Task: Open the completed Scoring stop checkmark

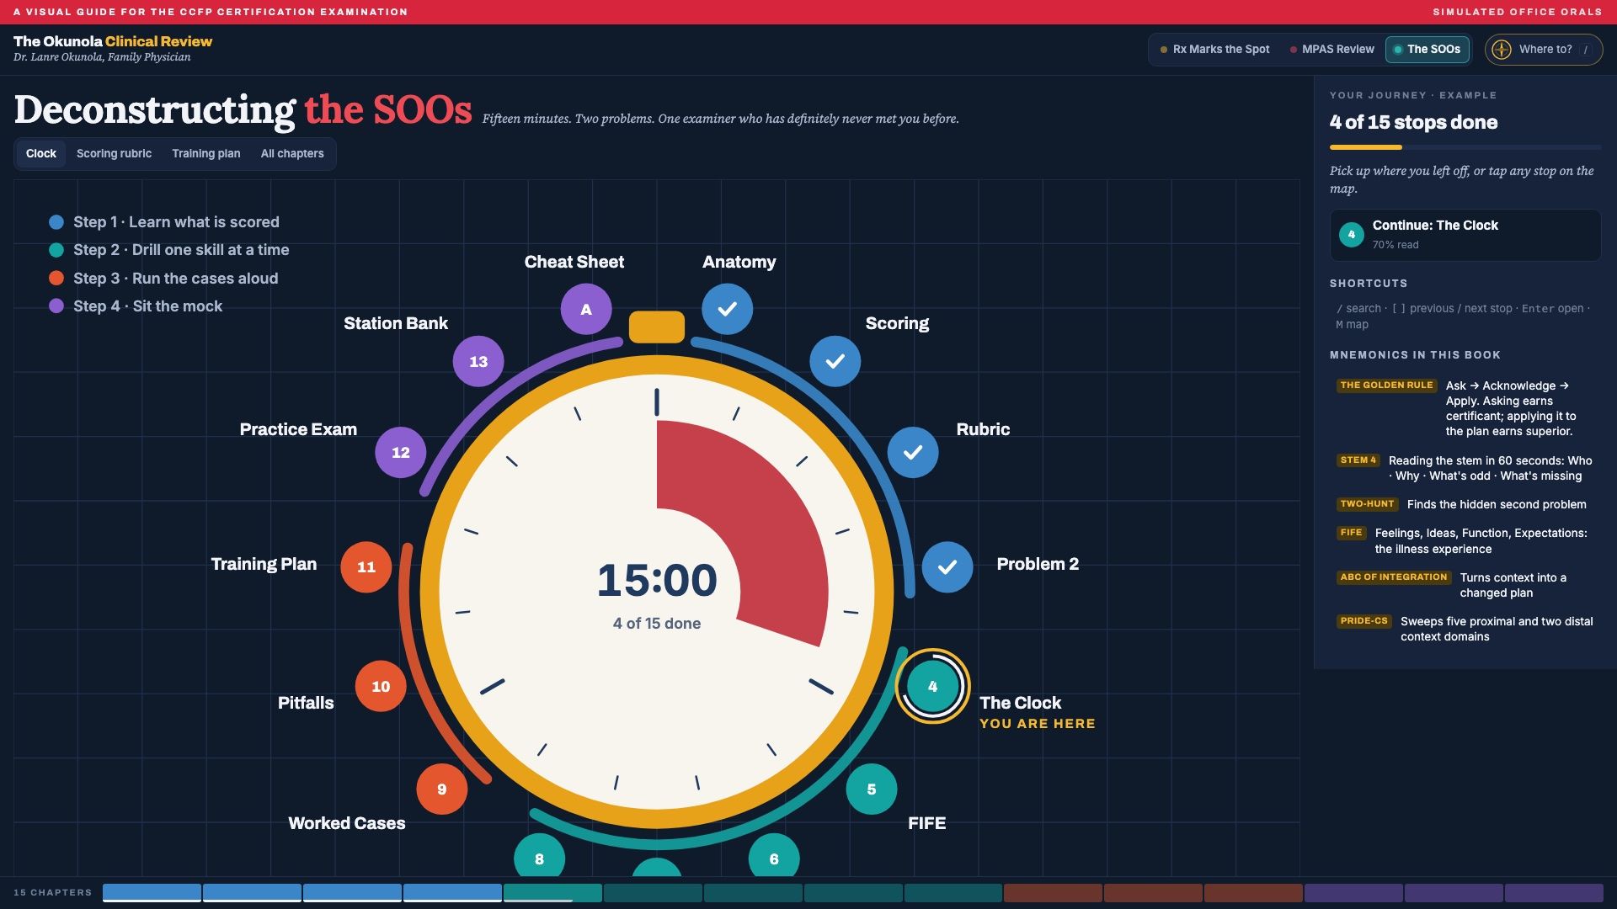Action: click(835, 361)
